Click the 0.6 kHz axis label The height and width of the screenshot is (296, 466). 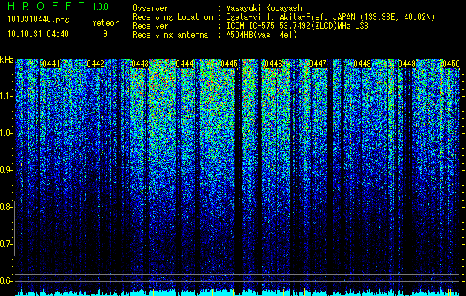pyautogui.click(x=6, y=281)
